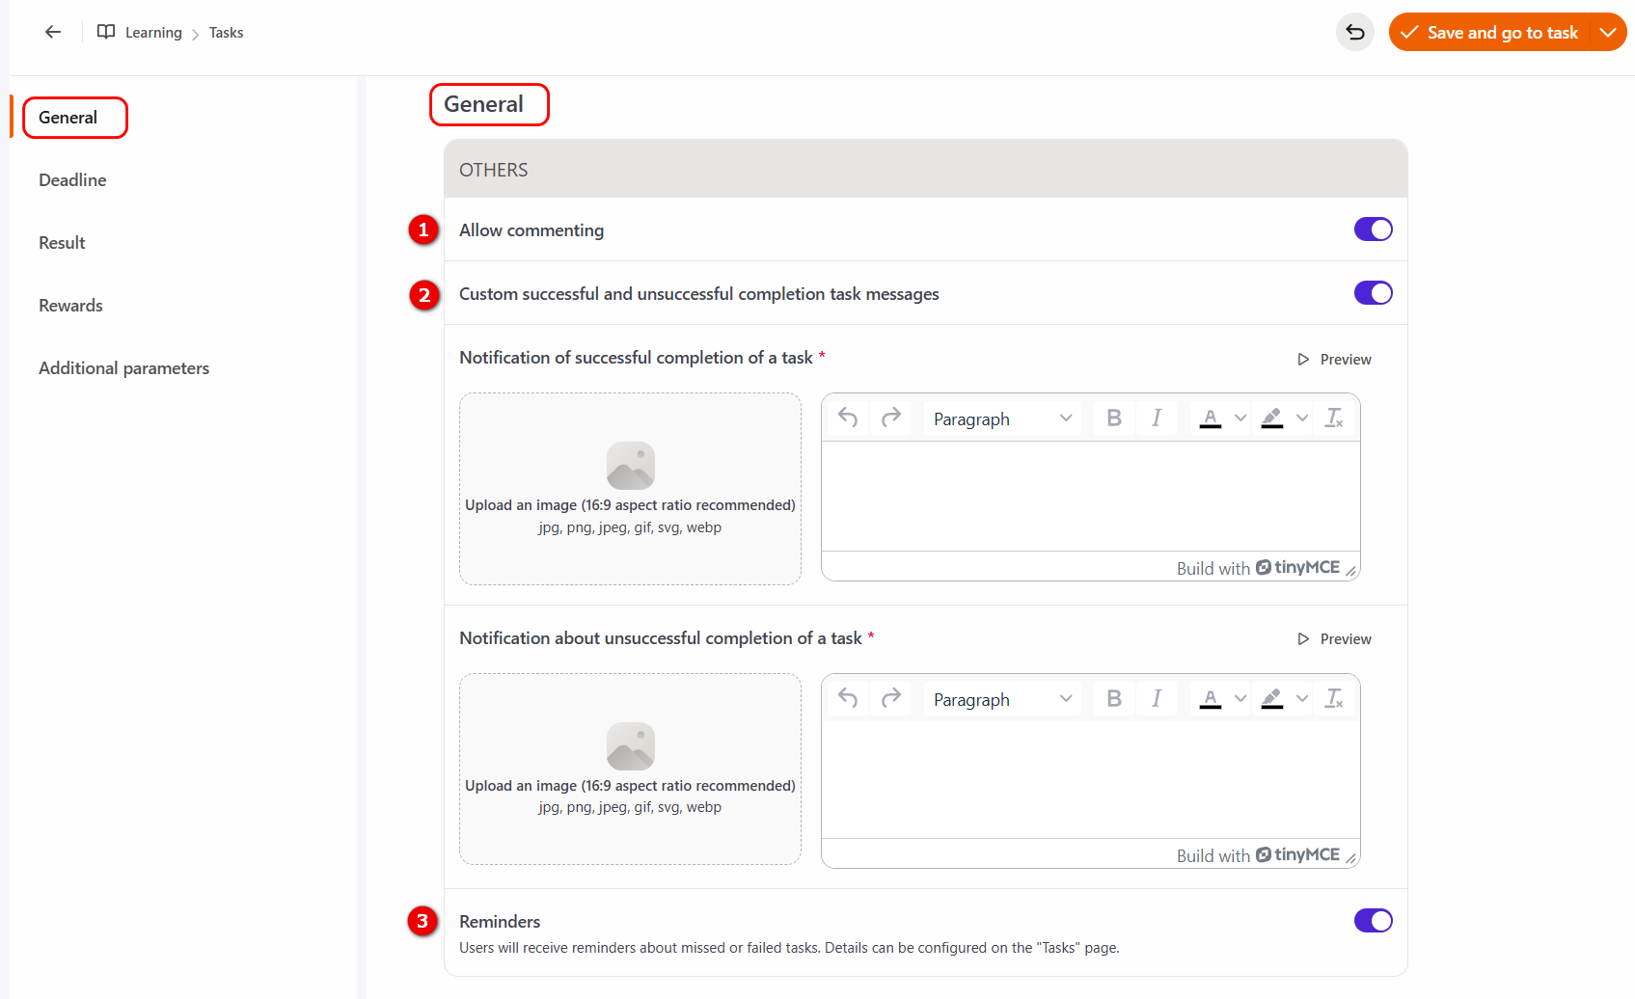This screenshot has height=999, width=1635.
Task: Turn off custom completion task messages toggle
Action: pyautogui.click(x=1373, y=293)
